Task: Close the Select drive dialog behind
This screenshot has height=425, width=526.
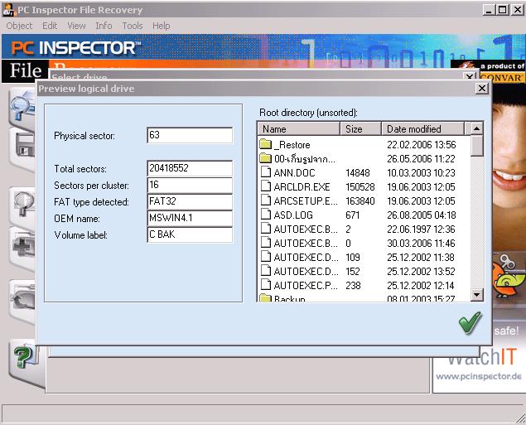Action: (x=470, y=77)
